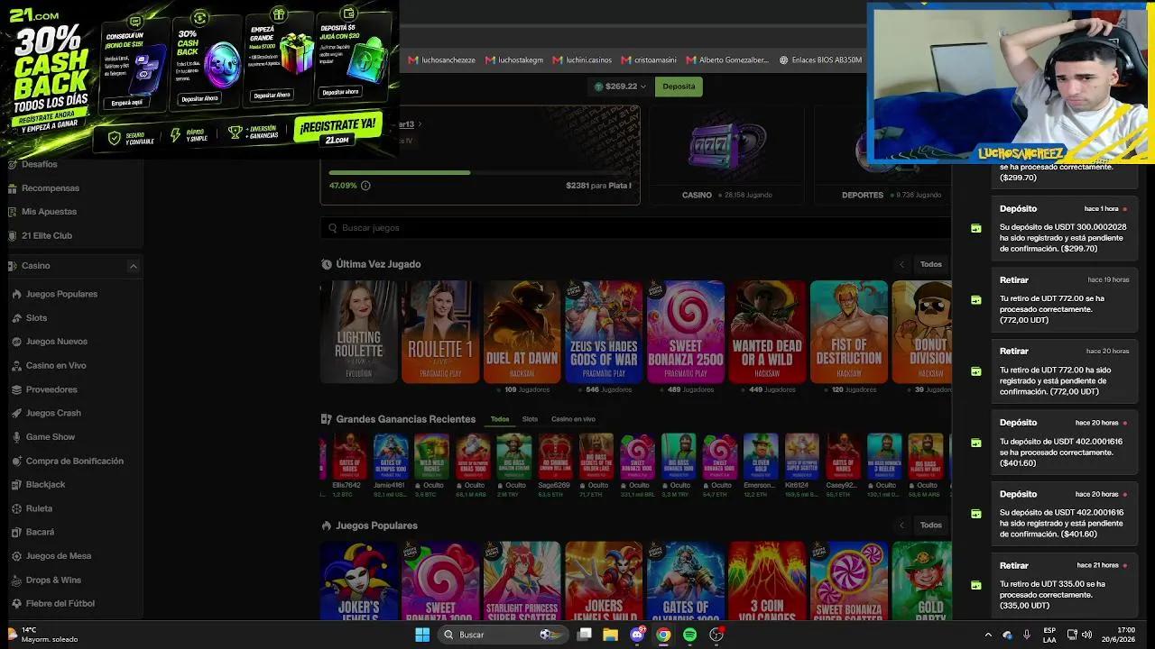Open Desafíos in the sidebar

click(x=39, y=164)
